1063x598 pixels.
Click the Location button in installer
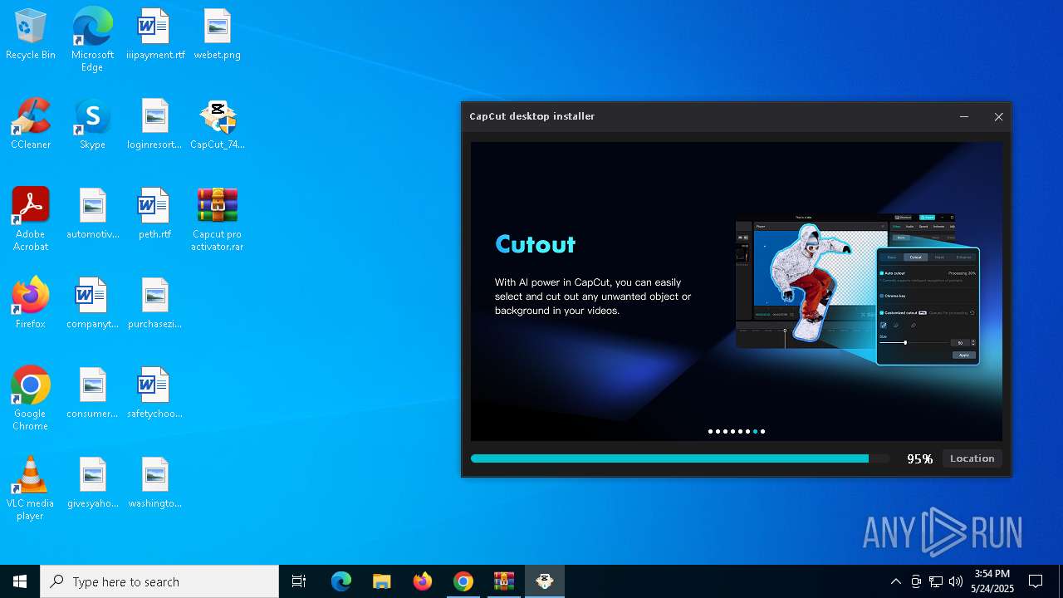click(x=972, y=458)
